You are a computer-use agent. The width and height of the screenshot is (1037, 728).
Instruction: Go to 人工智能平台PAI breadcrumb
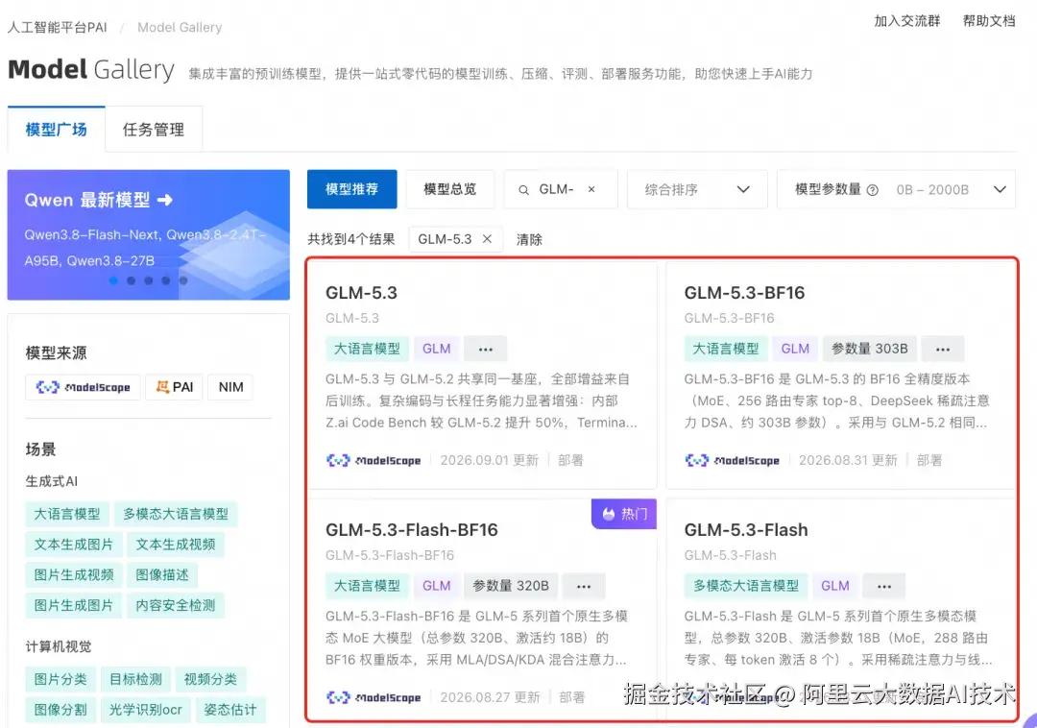coord(57,27)
